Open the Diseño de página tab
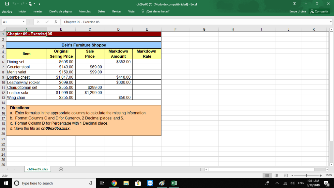This screenshot has height=188, width=334. pos(60,11)
